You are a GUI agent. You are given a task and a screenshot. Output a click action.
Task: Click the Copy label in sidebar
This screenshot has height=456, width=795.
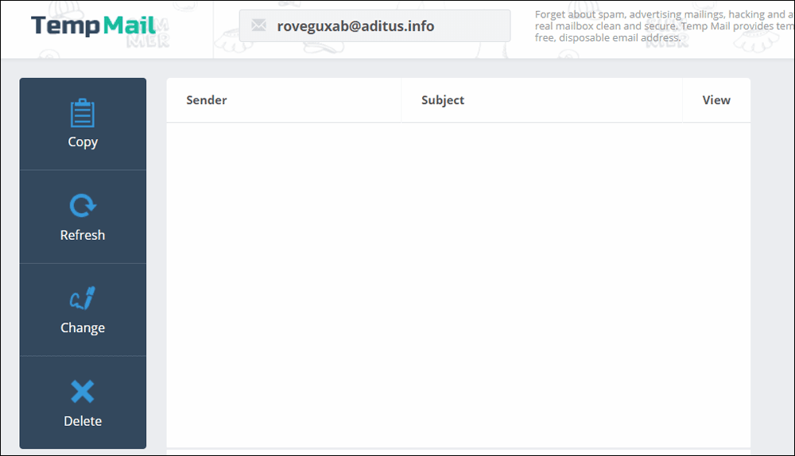pyautogui.click(x=83, y=142)
